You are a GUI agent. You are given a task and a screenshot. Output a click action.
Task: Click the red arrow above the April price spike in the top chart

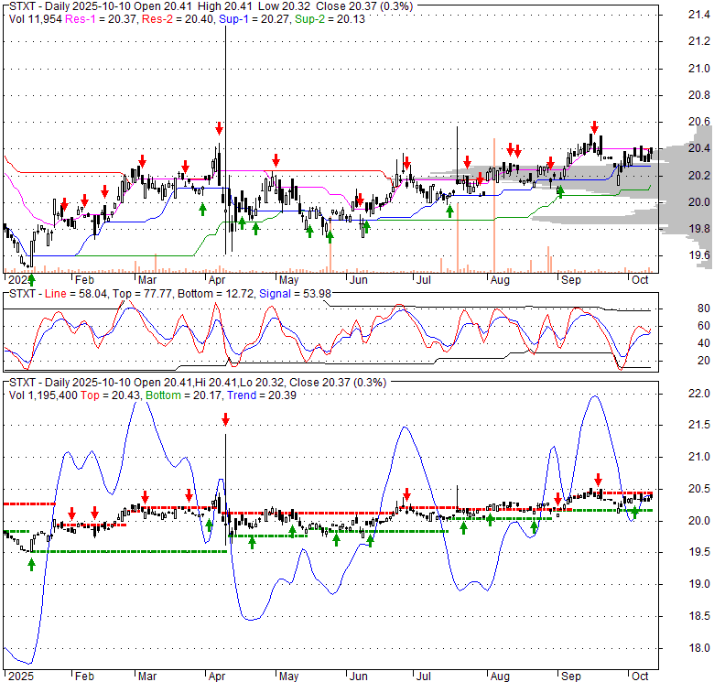click(219, 127)
